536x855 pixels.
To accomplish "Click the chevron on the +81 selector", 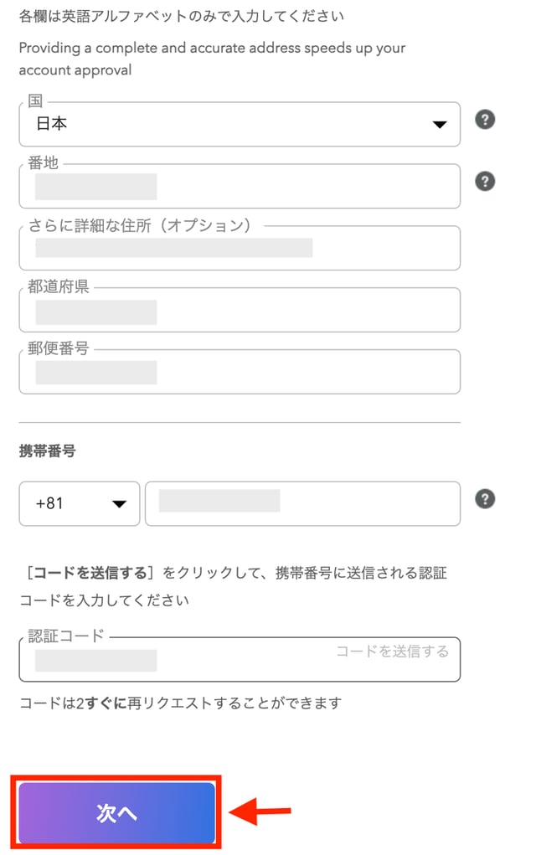I will [117, 503].
